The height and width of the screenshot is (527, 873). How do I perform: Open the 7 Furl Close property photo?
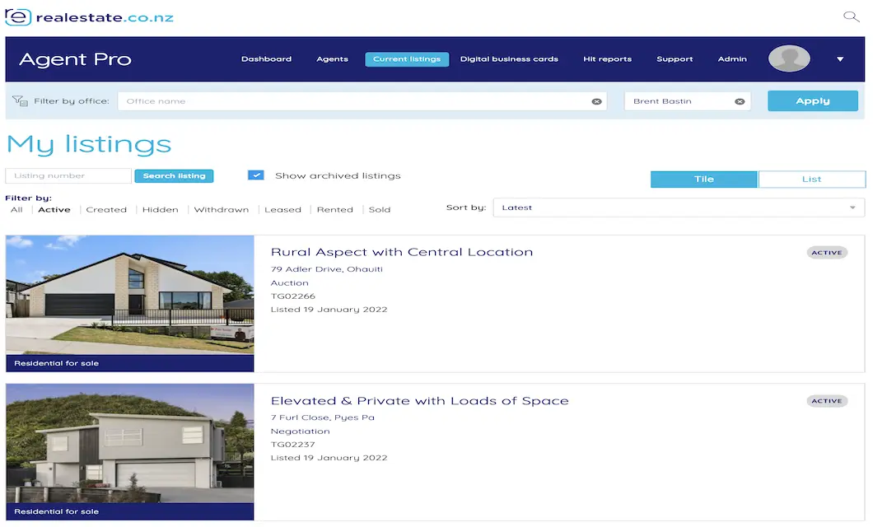pyautogui.click(x=130, y=444)
